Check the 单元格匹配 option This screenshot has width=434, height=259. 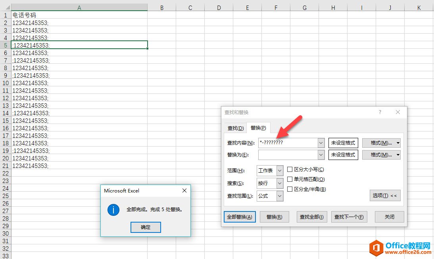pyautogui.click(x=290, y=179)
